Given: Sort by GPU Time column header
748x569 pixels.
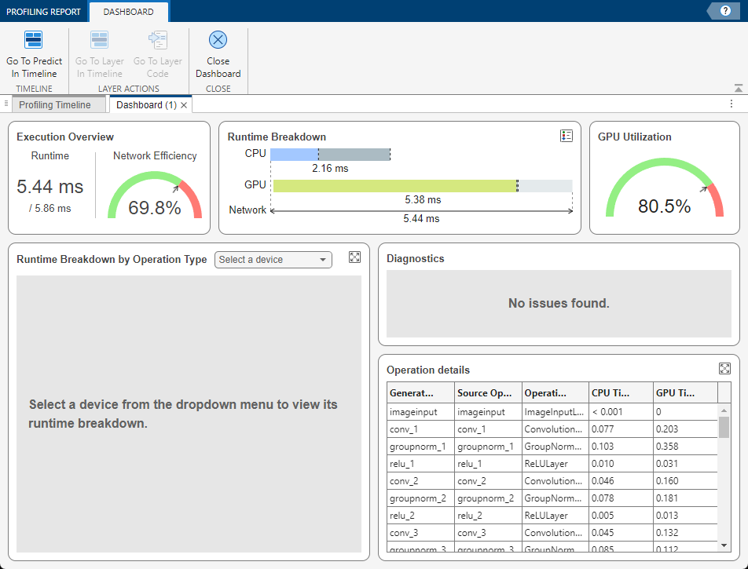Looking at the screenshot, I should tap(685, 392).
